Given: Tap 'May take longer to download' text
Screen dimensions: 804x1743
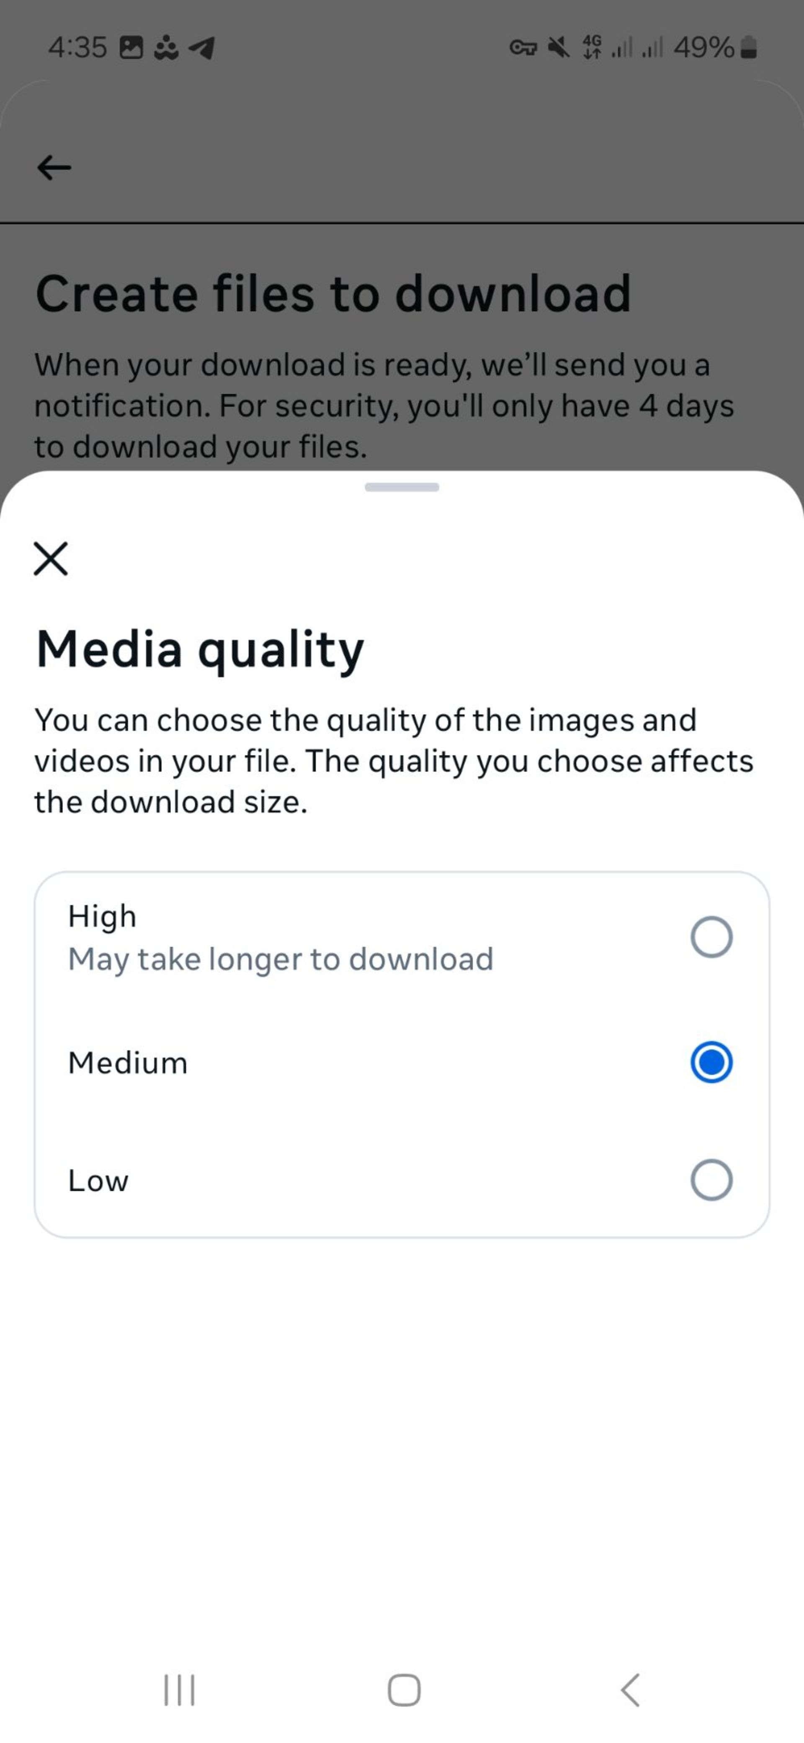Looking at the screenshot, I should pyautogui.click(x=281, y=959).
